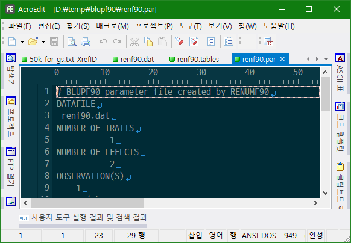The height and width of the screenshot is (243, 351).
Task: Open the 도움말(H) menu
Action: point(279,26)
